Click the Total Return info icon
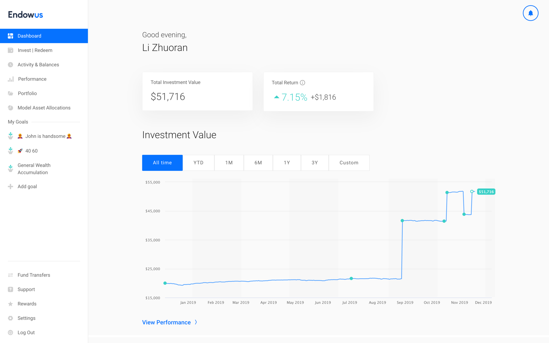Screen dimensions: 549x343 pos(302,83)
